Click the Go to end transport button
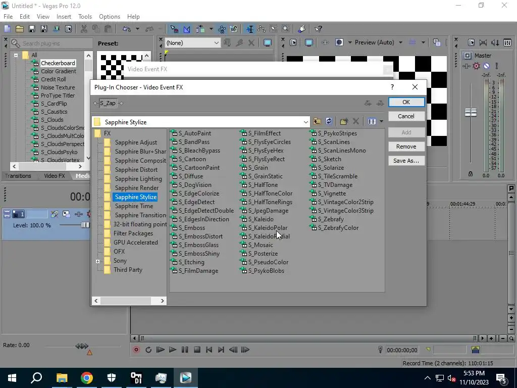The width and height of the screenshot is (517, 388). (221, 350)
